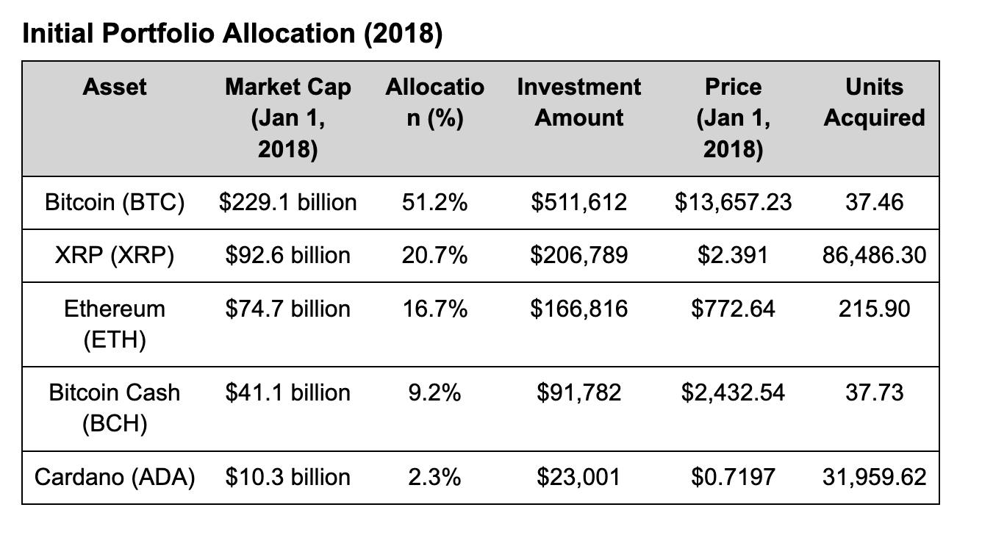982x535 pixels.
Task: Select the 51.2% allocation cell
Action: [x=434, y=202]
